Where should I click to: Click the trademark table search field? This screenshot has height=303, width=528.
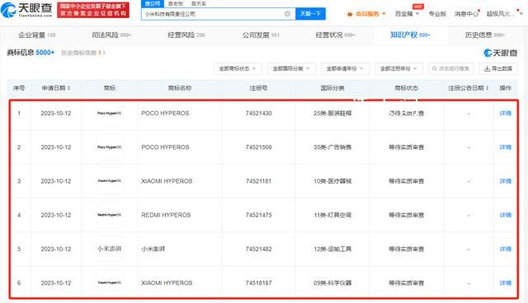click(451, 68)
